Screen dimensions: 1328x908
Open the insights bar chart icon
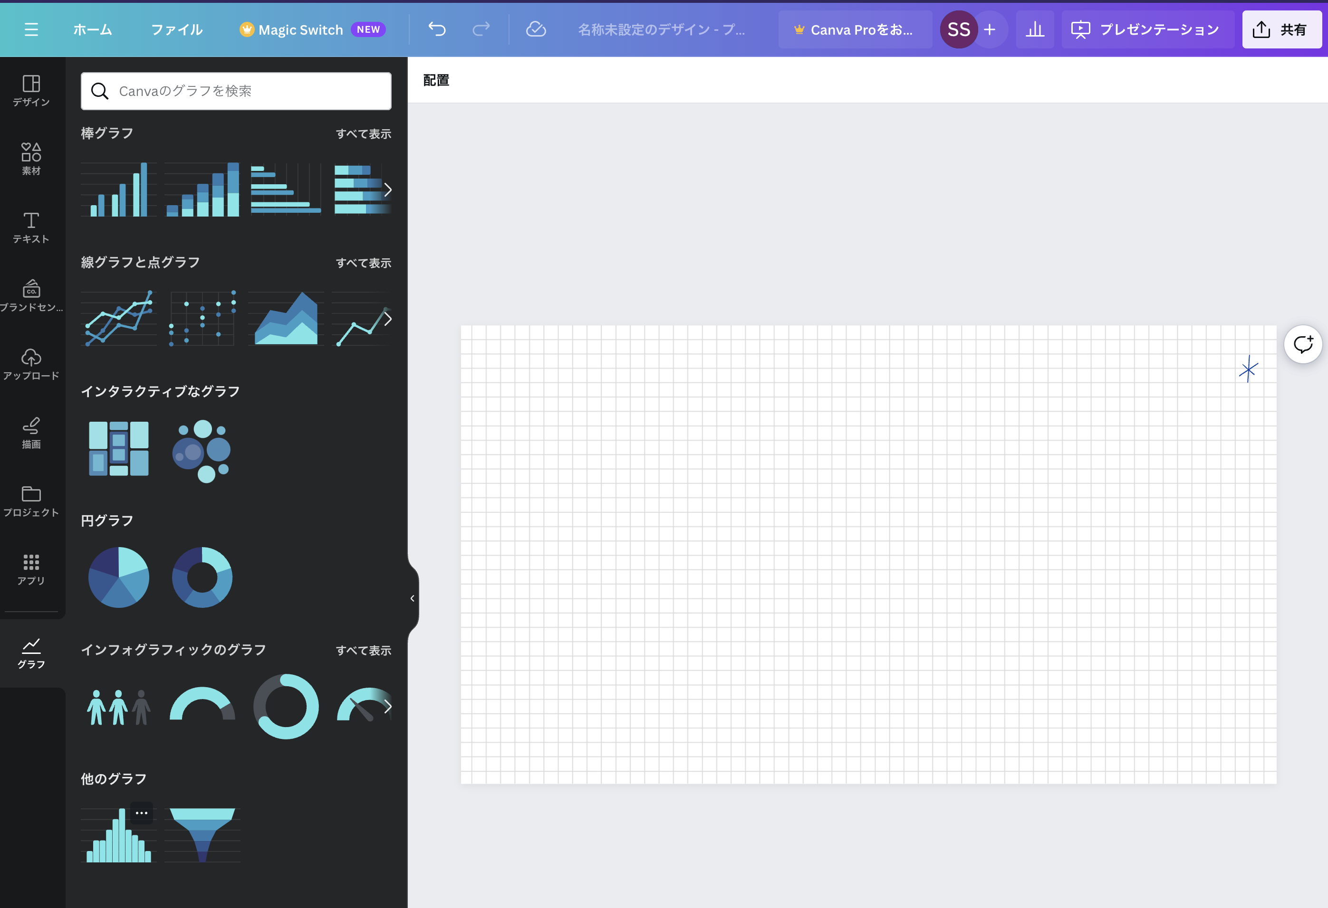coord(1034,30)
